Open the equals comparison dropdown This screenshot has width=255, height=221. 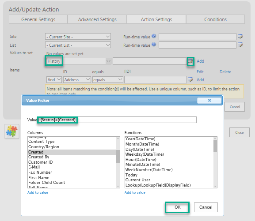[108, 79]
